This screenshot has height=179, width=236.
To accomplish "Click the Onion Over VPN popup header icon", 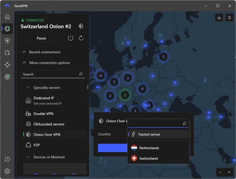I will point(101,121).
